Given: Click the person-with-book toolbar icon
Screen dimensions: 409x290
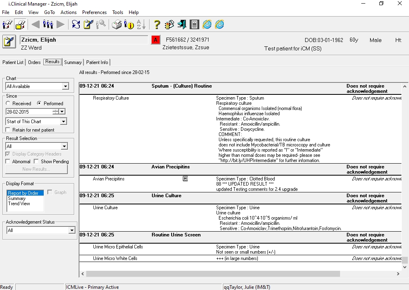Looking at the screenshot, I should click(7, 24).
